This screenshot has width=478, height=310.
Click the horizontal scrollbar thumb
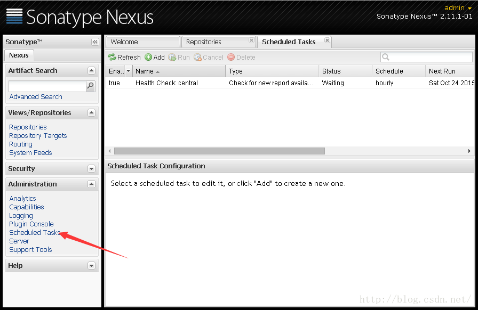pyautogui.click(x=219, y=151)
